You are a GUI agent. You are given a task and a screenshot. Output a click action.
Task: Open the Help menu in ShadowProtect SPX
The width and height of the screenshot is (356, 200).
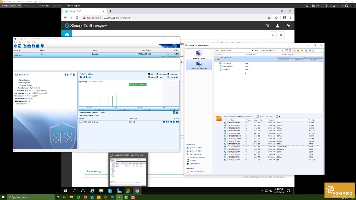click(x=34, y=42)
